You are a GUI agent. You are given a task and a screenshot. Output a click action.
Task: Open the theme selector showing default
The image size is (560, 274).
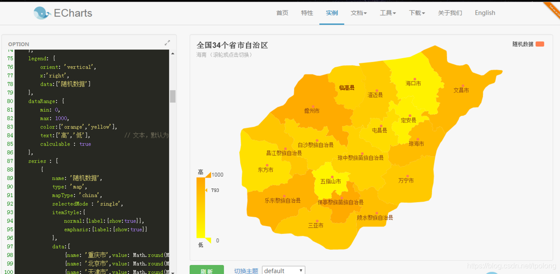point(283,270)
